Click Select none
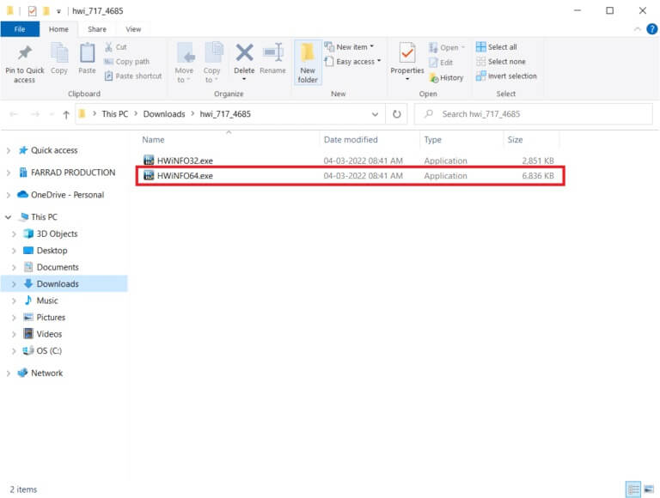Image resolution: width=660 pixels, height=498 pixels. [x=501, y=62]
